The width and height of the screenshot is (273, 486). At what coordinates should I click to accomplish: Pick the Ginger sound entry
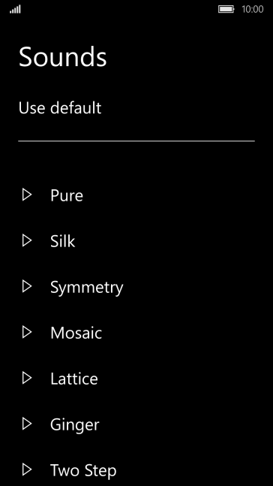(74, 425)
